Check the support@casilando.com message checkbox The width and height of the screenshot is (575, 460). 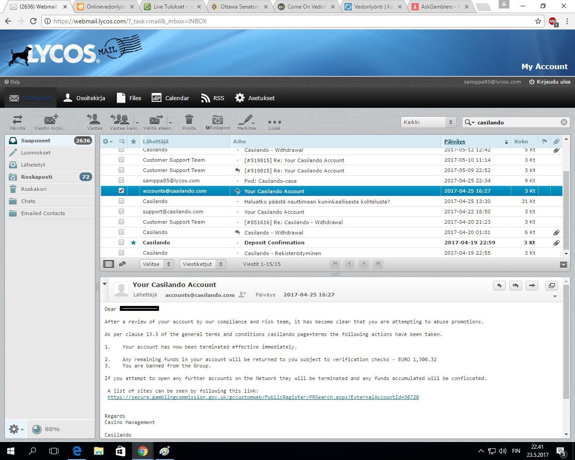pos(121,212)
